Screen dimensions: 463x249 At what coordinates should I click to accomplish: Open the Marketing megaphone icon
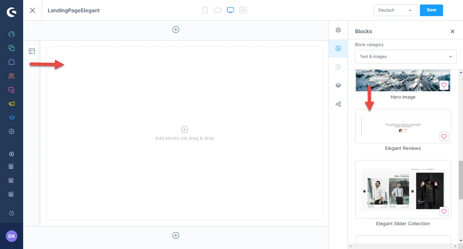point(12,104)
